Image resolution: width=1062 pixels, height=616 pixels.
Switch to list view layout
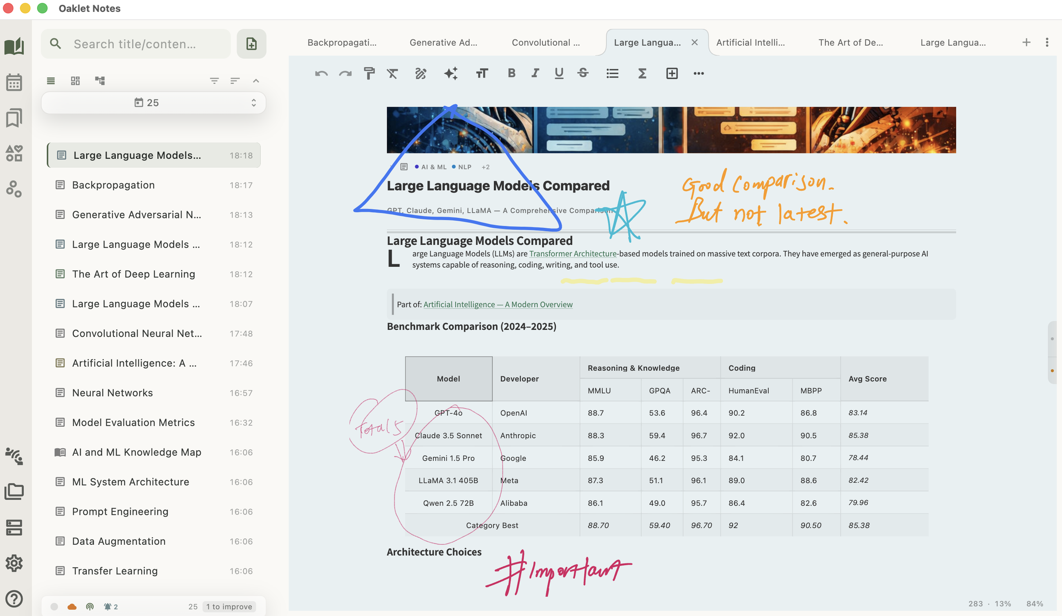[51, 80]
